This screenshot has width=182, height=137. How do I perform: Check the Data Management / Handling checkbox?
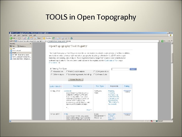coord(67,74)
